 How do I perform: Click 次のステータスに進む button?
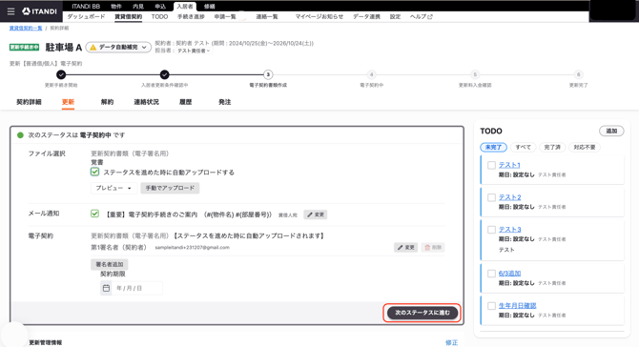pos(423,313)
